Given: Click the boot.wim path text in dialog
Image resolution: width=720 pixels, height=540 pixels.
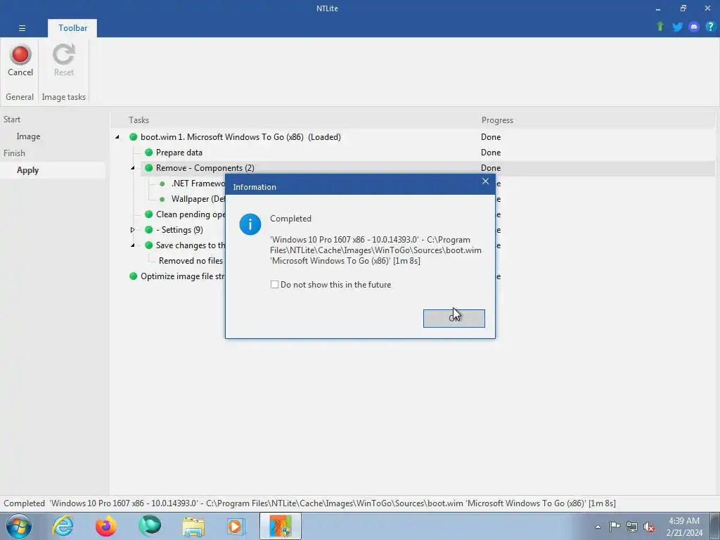Looking at the screenshot, I should [375, 250].
